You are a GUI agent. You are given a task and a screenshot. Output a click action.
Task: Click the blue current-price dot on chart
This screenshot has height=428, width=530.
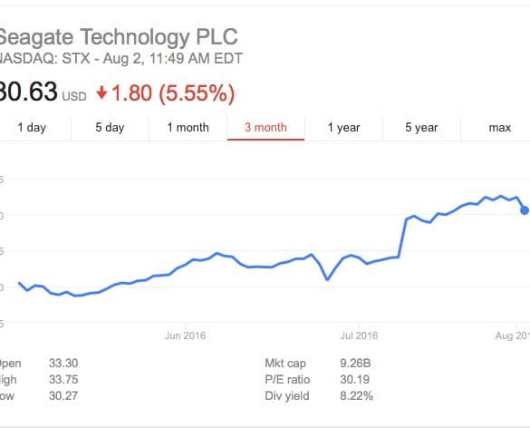(x=525, y=210)
